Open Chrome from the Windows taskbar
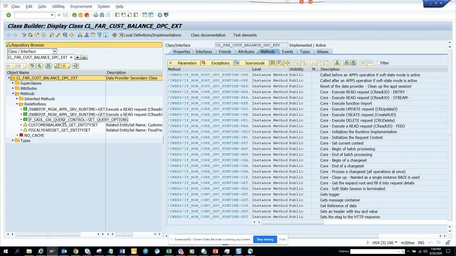 (76, 252)
